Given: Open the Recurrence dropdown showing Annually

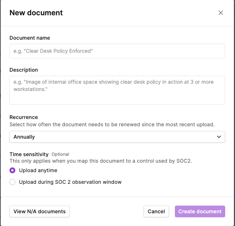Looking at the screenshot, I should (x=117, y=137).
